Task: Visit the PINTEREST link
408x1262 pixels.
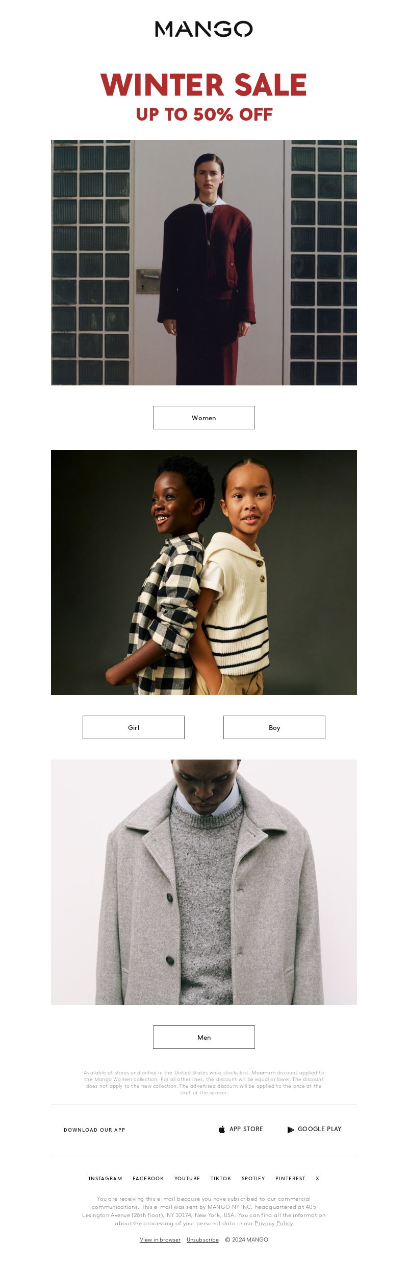Action: [x=290, y=1179]
